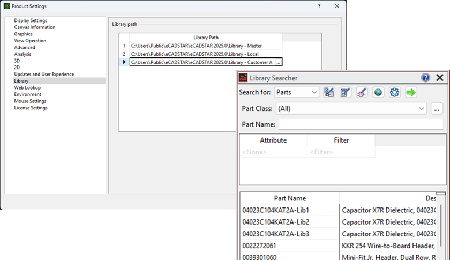Screen dimensions: 450x260
Task: Click the current row arrow marker in path table
Action: click(124, 62)
